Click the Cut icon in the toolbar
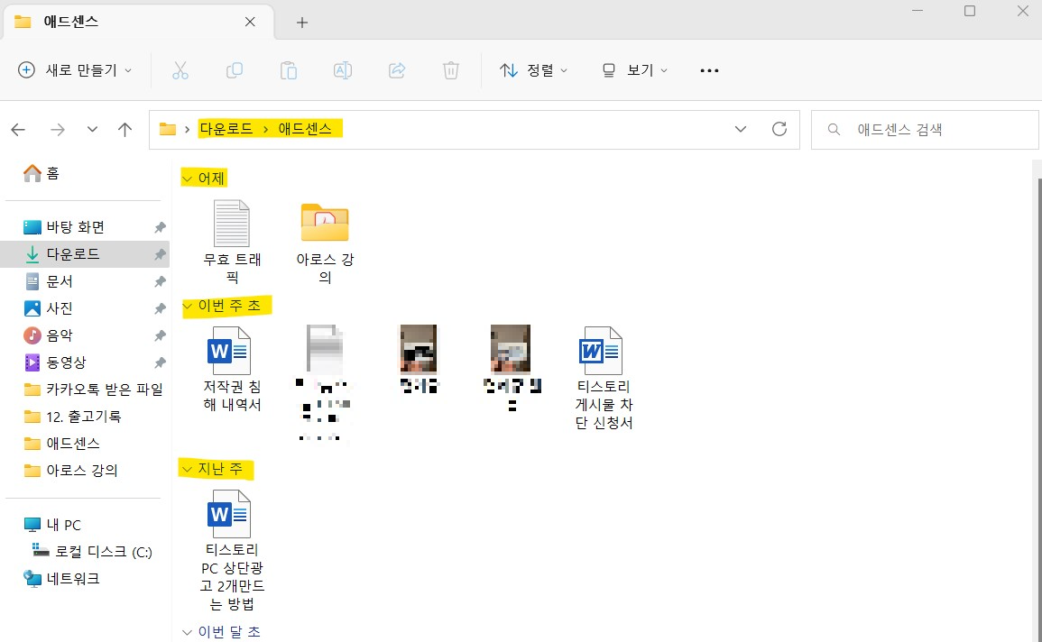Viewport: 1042px width, 642px height. 180,69
